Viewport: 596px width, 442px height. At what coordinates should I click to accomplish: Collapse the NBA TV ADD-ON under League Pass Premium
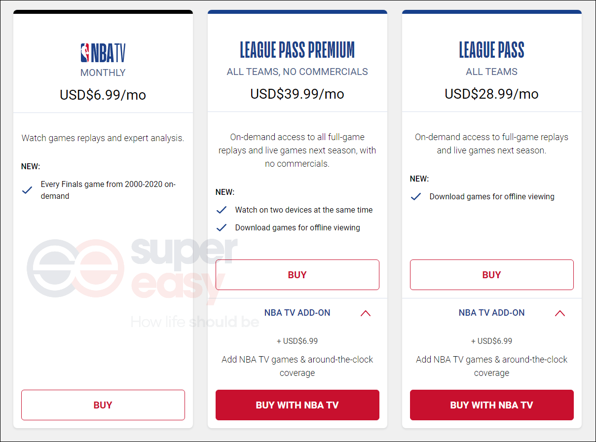[x=366, y=313]
